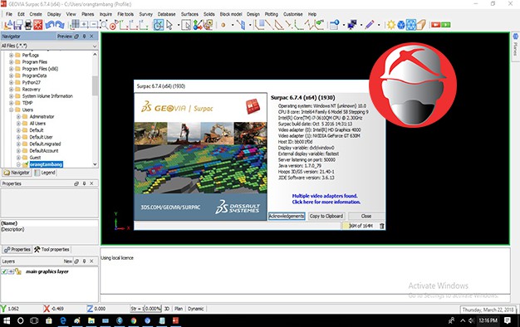The image size is (520, 327).
Task: Open the Block model menu
Action: pyautogui.click(x=231, y=14)
